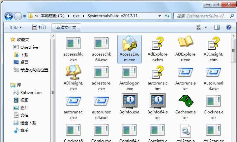Open the help button in toolbar

[229, 27]
